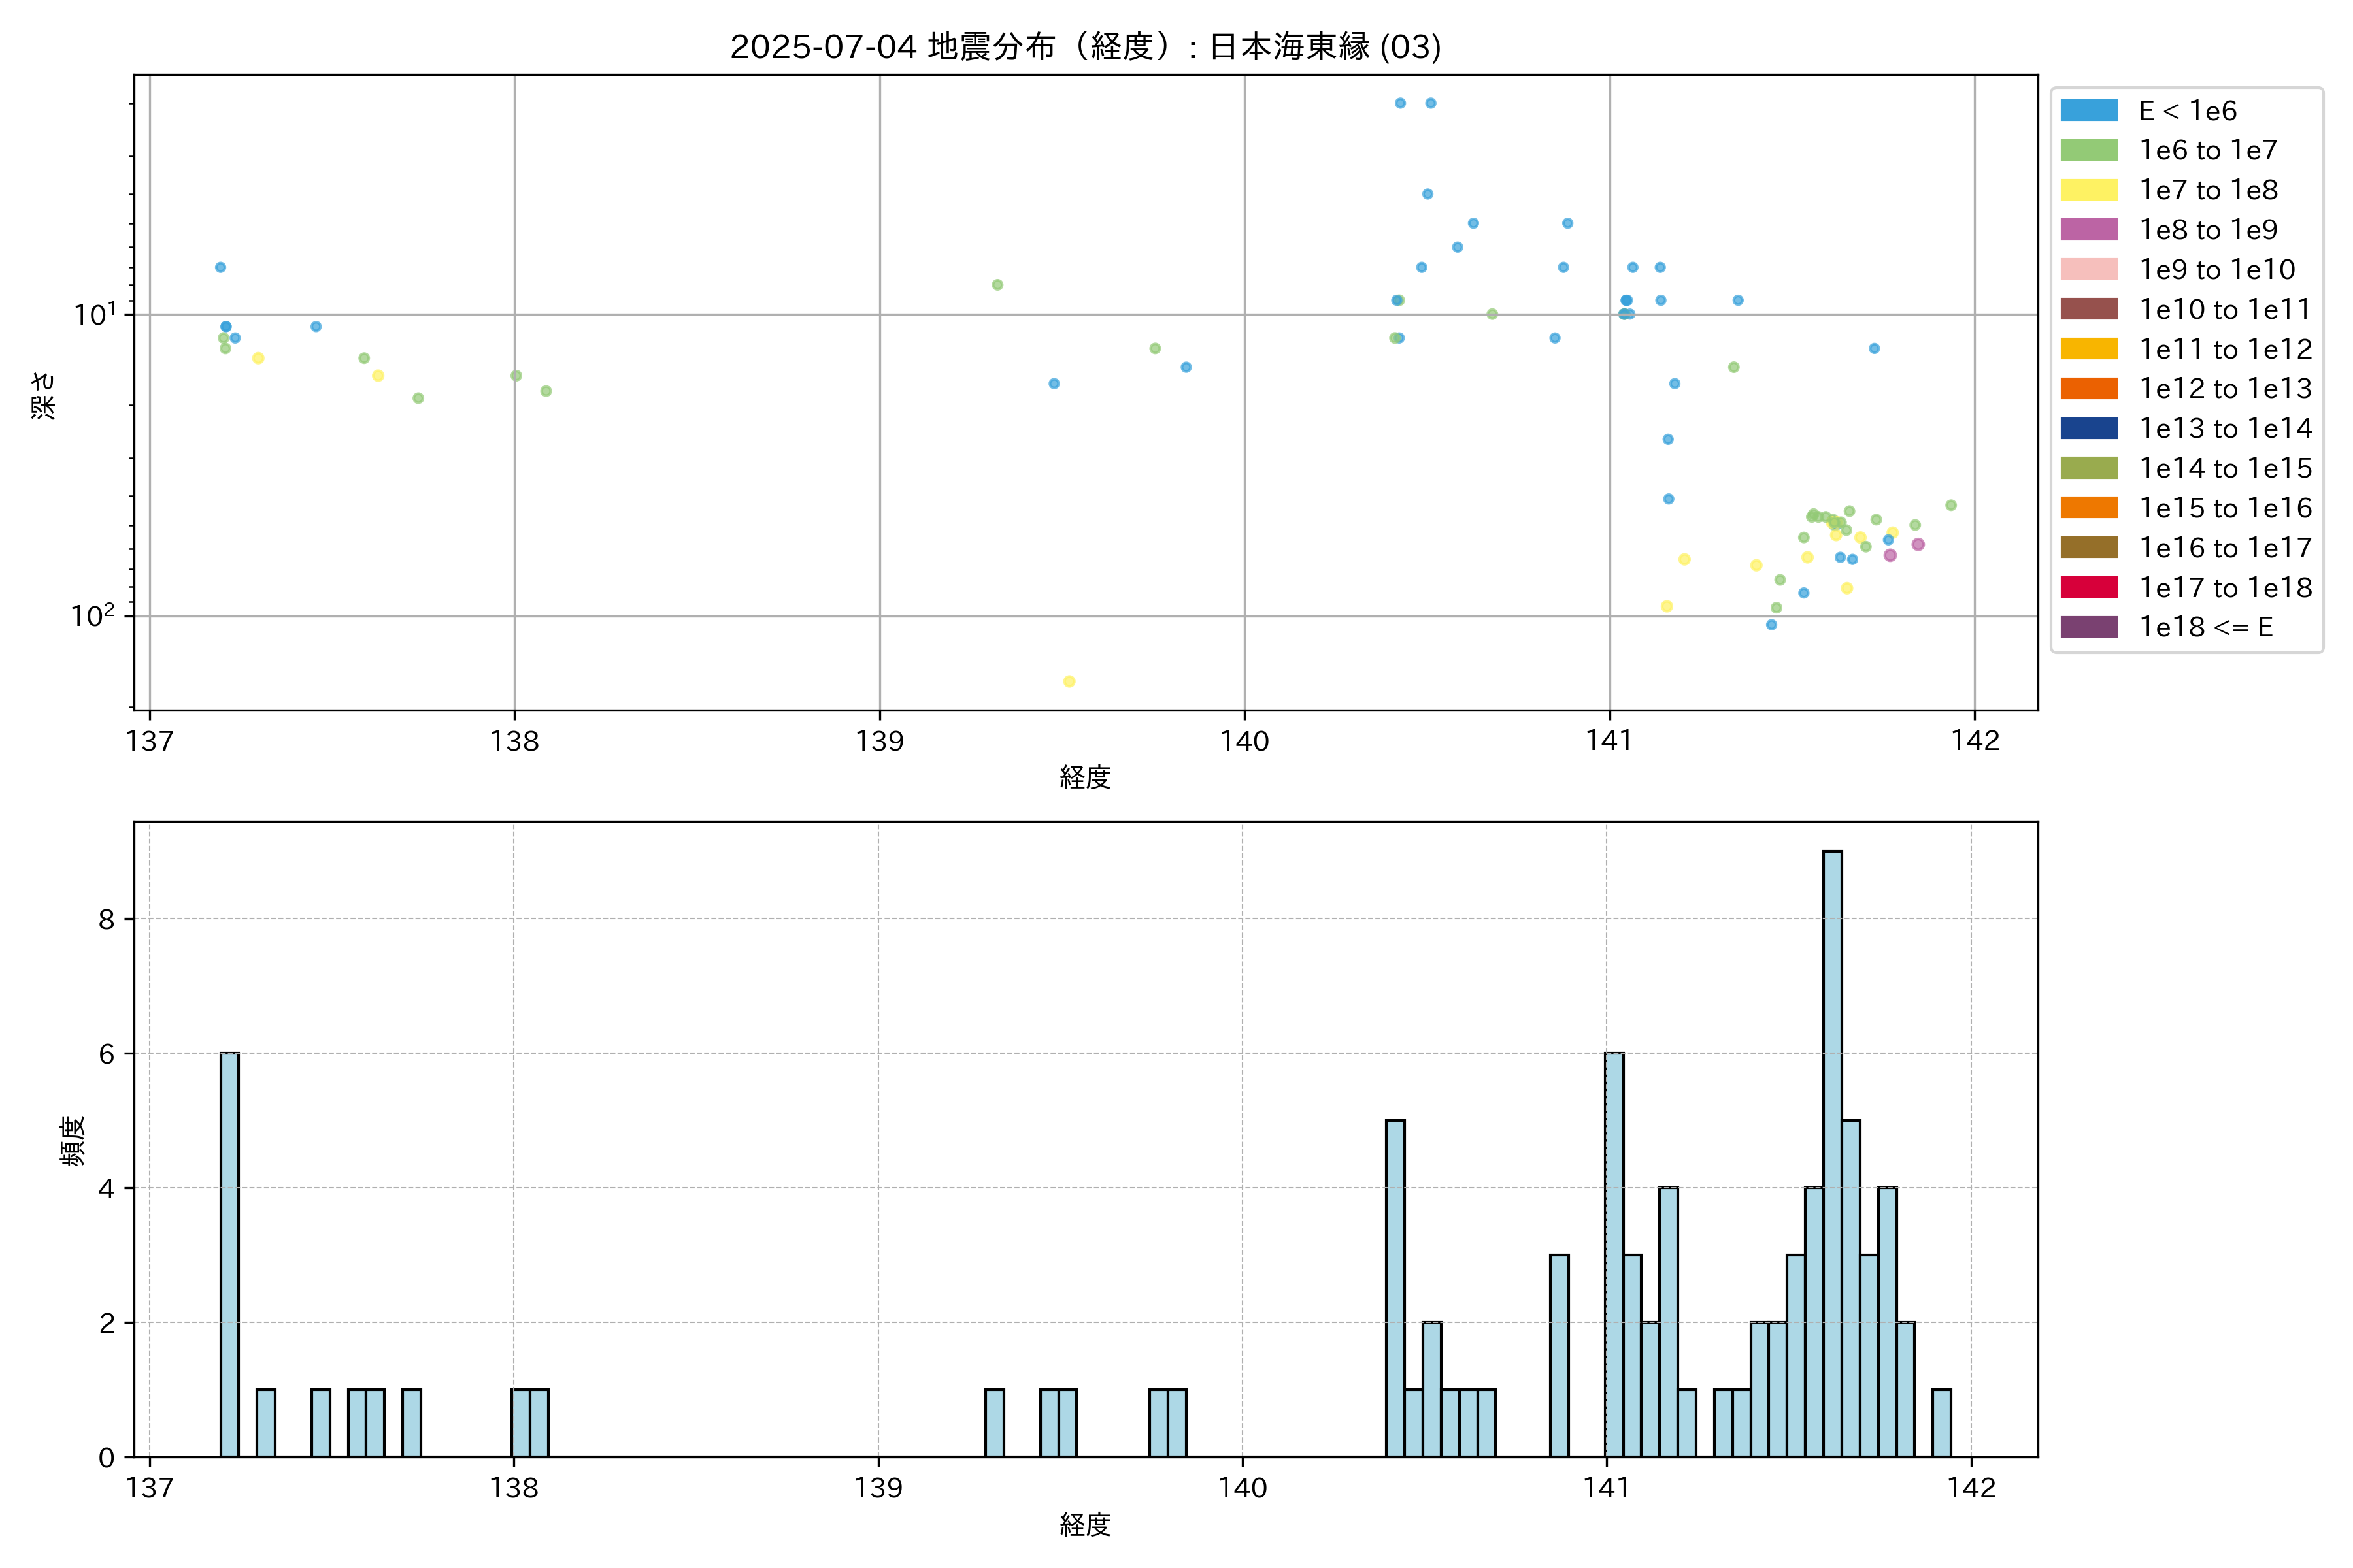Click the rightmost green scatter point near 142
This screenshot has height=1568, width=2353.
[x=1951, y=505]
